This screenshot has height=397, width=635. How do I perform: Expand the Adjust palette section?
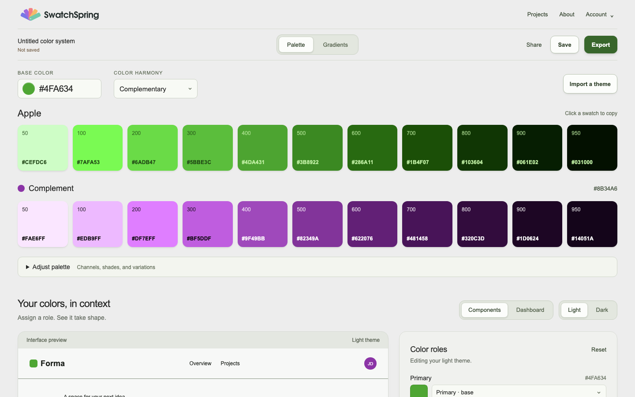coord(317,267)
